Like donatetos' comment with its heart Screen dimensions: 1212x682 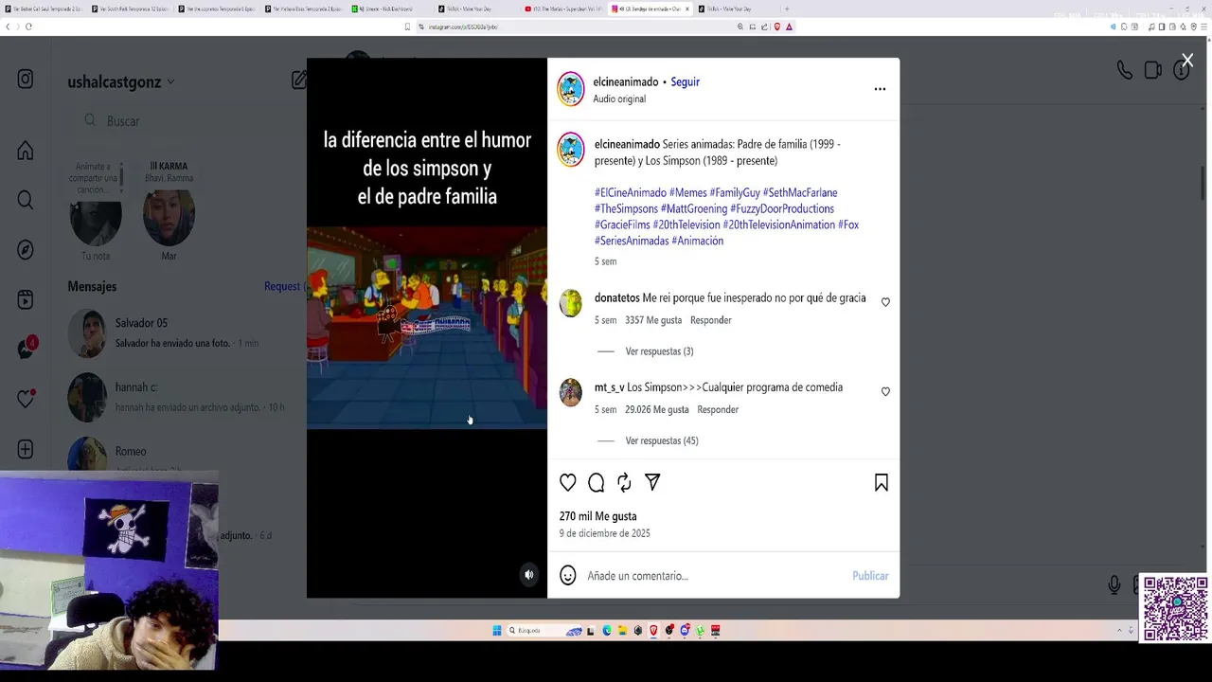click(885, 302)
